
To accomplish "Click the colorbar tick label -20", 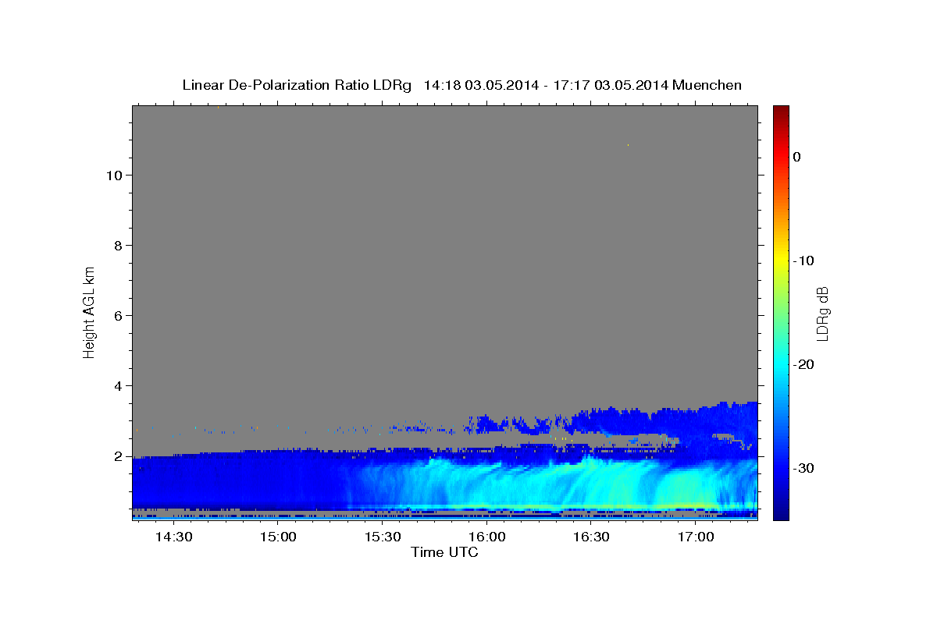I will pyautogui.click(x=803, y=364).
